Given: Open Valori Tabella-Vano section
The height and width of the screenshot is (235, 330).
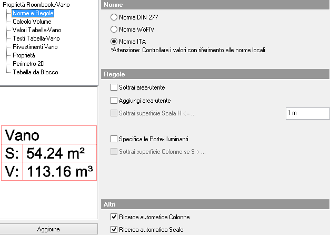Looking at the screenshot, I should (x=37, y=30).
